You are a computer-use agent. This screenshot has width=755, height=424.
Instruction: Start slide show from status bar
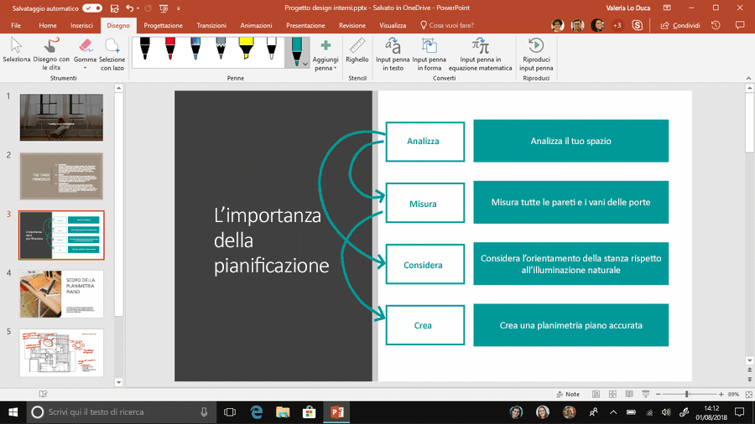click(x=646, y=394)
